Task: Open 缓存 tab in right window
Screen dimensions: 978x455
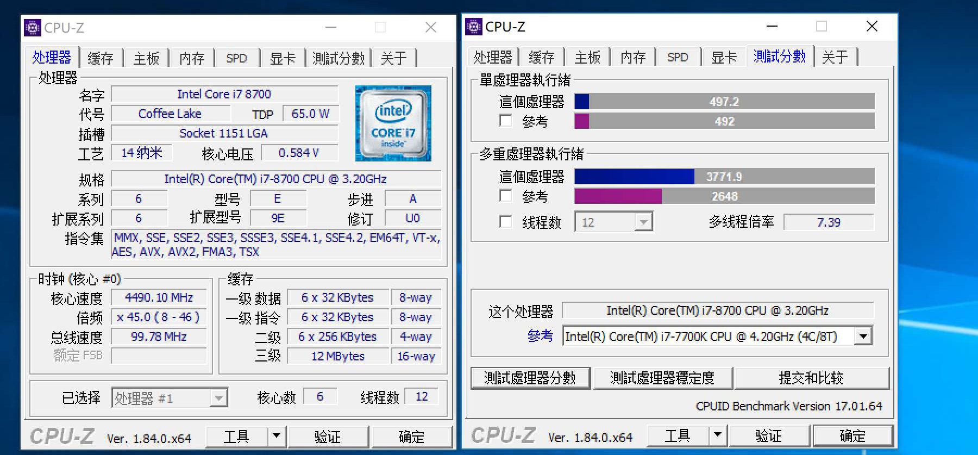Action: coord(542,57)
